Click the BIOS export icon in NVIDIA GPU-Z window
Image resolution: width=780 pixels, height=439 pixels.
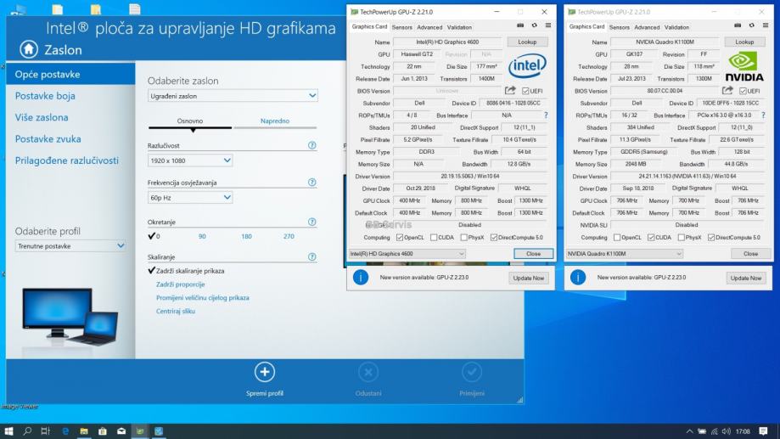[727, 90]
